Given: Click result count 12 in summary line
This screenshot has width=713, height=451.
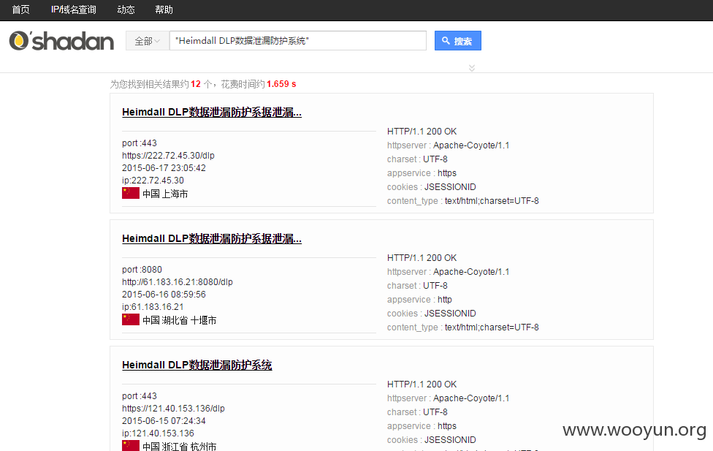Looking at the screenshot, I should pos(196,84).
